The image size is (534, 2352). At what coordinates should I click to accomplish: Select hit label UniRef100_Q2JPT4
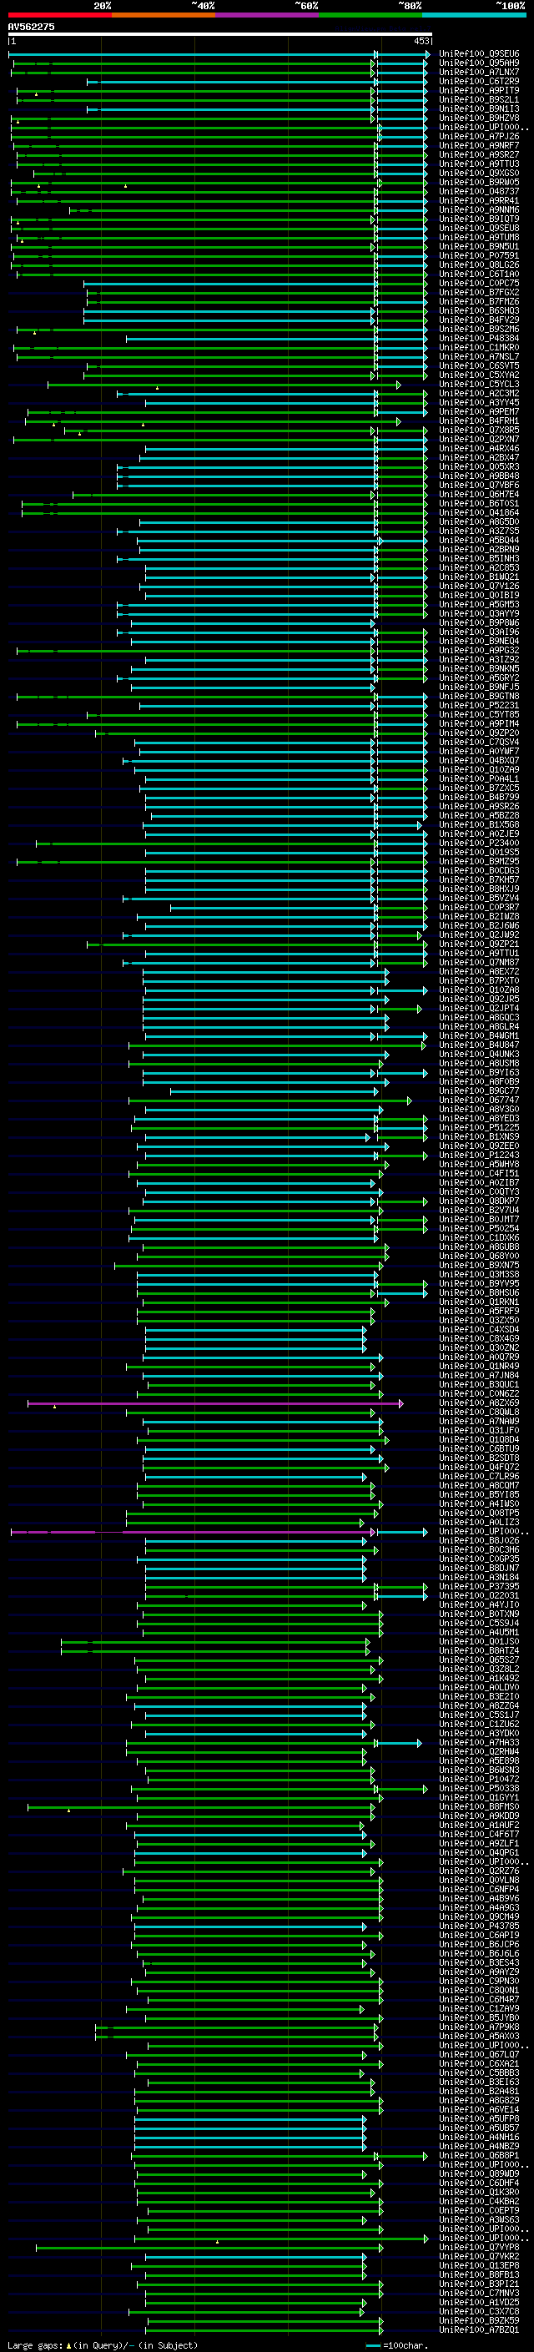point(479,1009)
